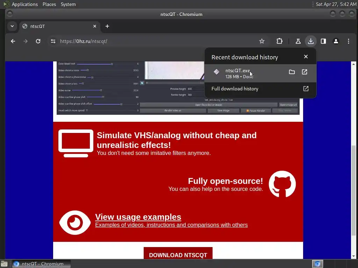Click "You can also help on the source code."

tap(216, 189)
